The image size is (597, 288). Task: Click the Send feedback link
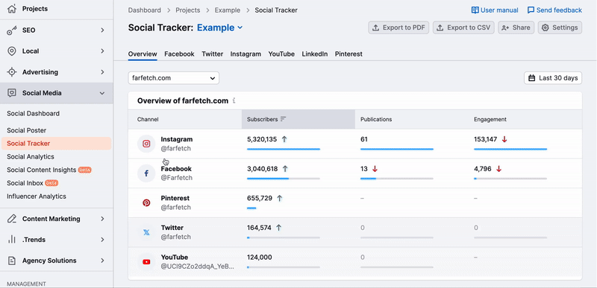[554, 10]
